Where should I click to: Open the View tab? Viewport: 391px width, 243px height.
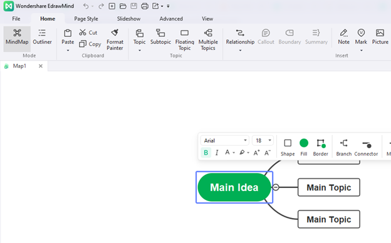207,19
